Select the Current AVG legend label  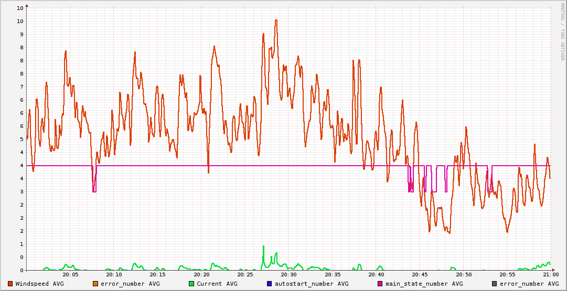pyautogui.click(x=217, y=284)
